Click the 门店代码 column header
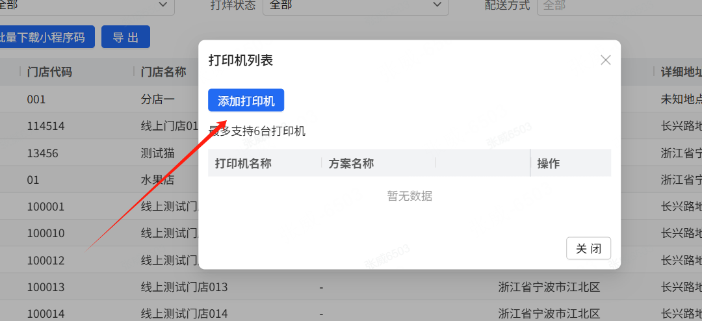The width and height of the screenshot is (702, 321). (x=49, y=71)
